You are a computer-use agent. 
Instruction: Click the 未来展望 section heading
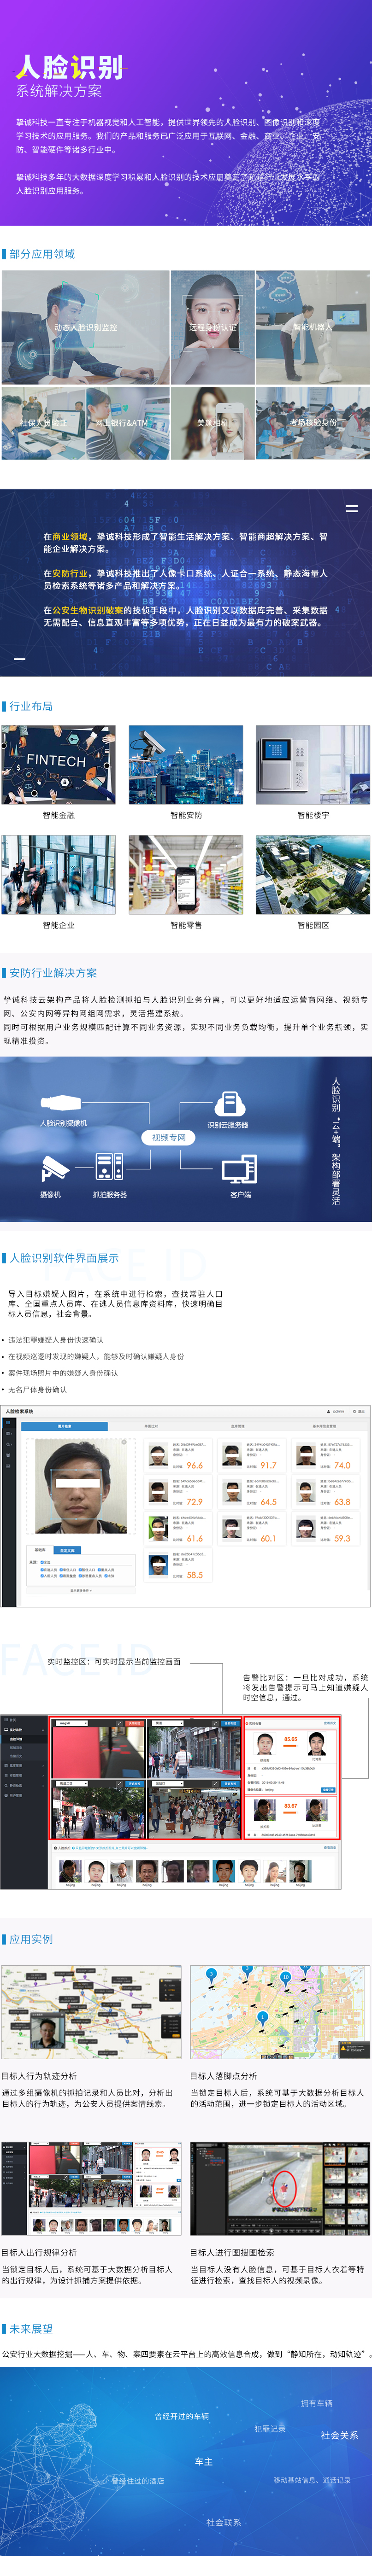[31, 2328]
